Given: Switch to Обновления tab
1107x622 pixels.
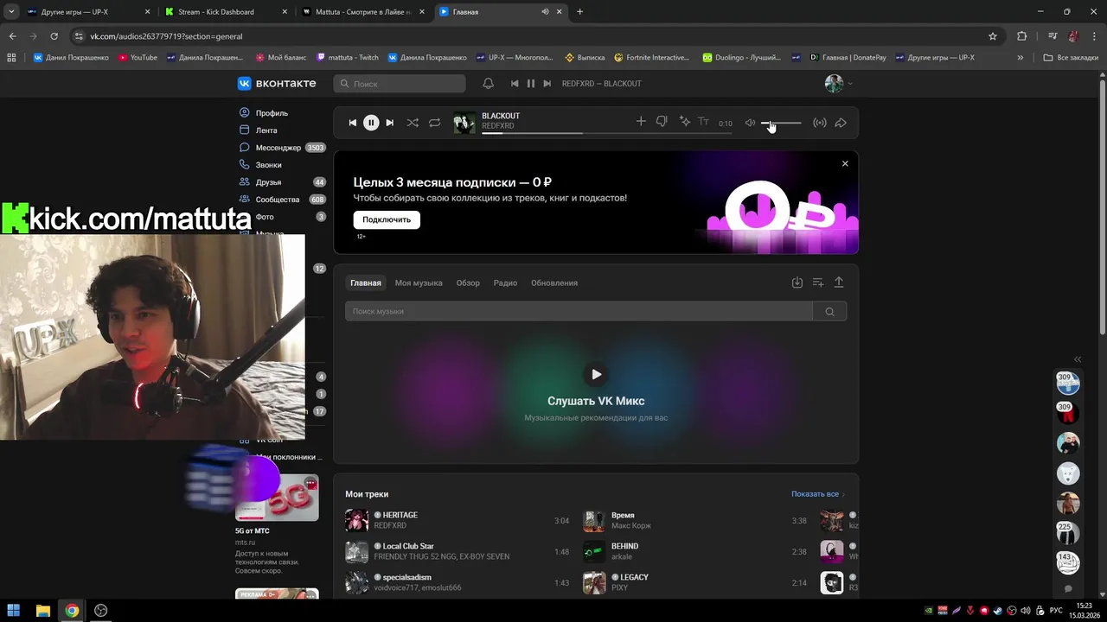Looking at the screenshot, I should pos(554,282).
